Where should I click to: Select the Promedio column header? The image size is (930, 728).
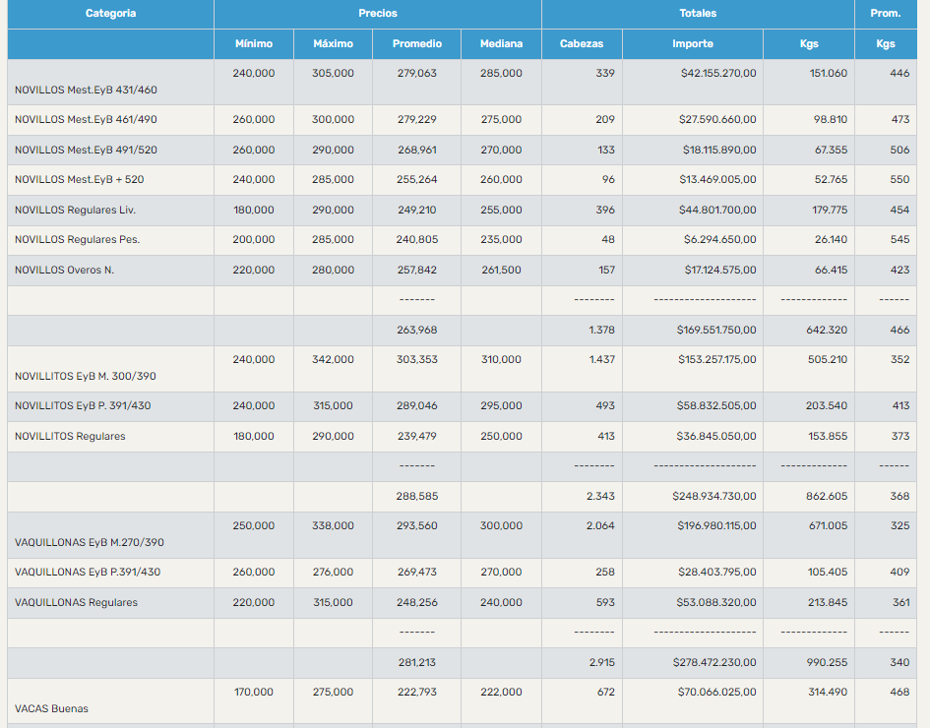point(417,44)
